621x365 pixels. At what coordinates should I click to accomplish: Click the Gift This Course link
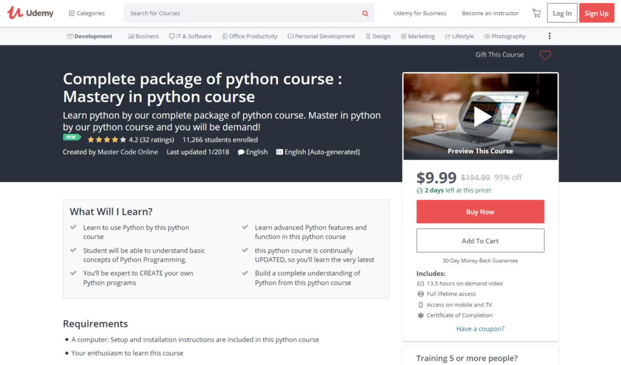[x=499, y=55]
